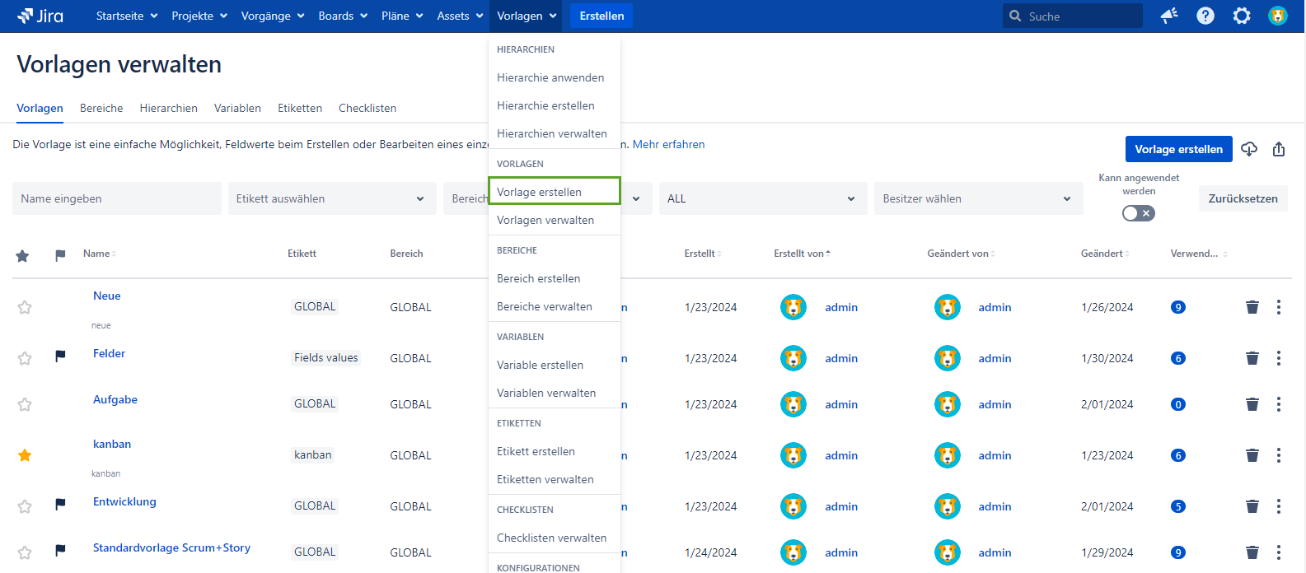Screen dimensions: 1306x573
Task: Open the ALL filter dropdown
Action: point(762,198)
